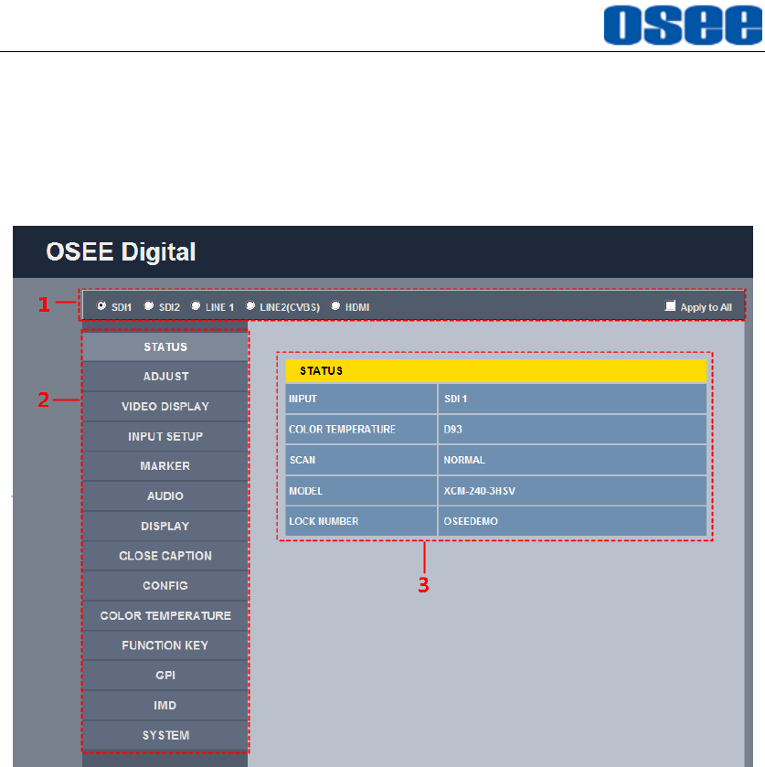Select the SDI2 input radio button
Image resolution: width=765 pixels, height=767 pixels.
[149, 305]
